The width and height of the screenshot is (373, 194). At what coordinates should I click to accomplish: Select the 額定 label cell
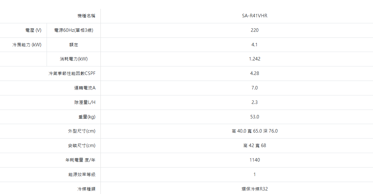(73, 45)
